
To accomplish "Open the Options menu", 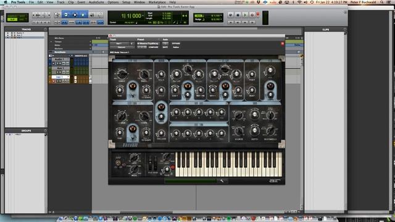I will 113,2.
